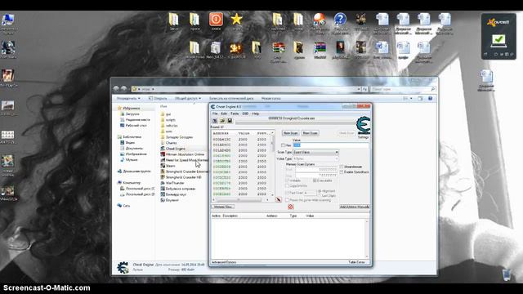Open the Recycle Bin on the desktop
The width and height of the screenshot is (523, 294).
(507, 274)
